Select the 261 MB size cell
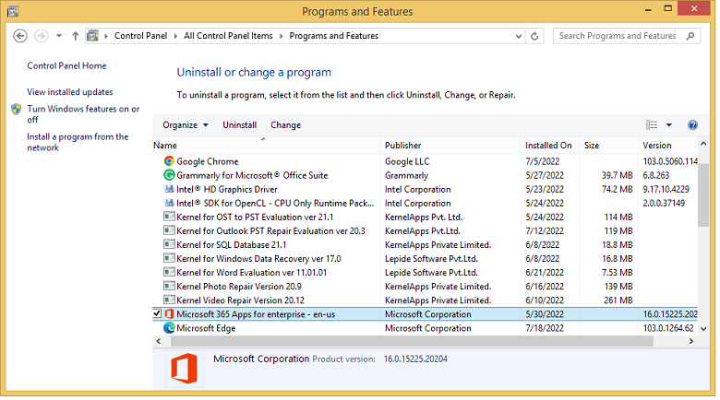Screen dimensions: 720x400 click(618, 300)
